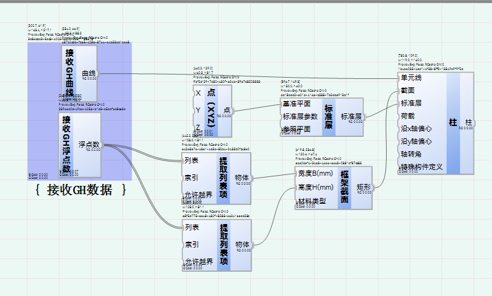Click the 单元线 input on 柱

(x=411, y=78)
